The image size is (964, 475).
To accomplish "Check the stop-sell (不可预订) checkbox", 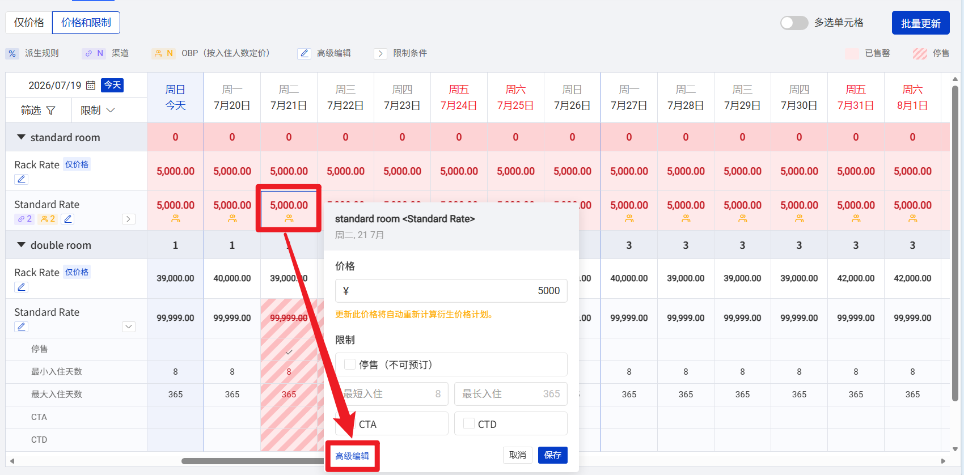I will tap(350, 364).
